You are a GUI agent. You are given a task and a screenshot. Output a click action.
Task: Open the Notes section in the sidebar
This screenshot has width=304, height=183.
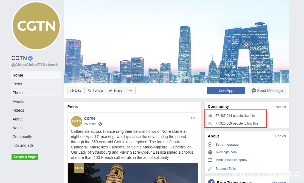18,128
